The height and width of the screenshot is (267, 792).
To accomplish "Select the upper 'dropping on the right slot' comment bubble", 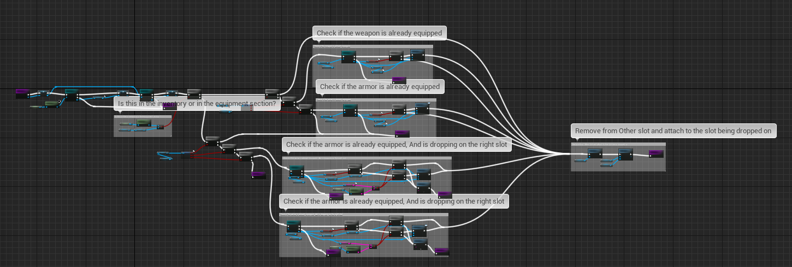I will [x=397, y=145].
